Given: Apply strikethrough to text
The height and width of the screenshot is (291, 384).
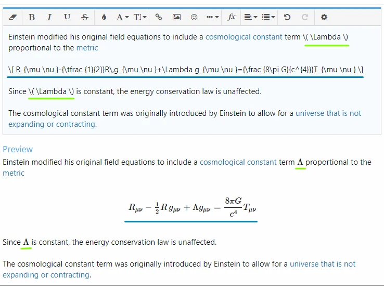Looking at the screenshot, I should click(85, 17).
